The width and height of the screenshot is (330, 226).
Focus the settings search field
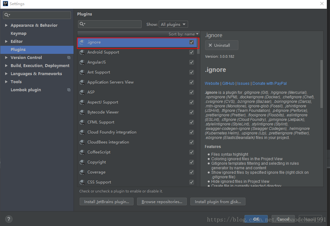click(x=37, y=15)
